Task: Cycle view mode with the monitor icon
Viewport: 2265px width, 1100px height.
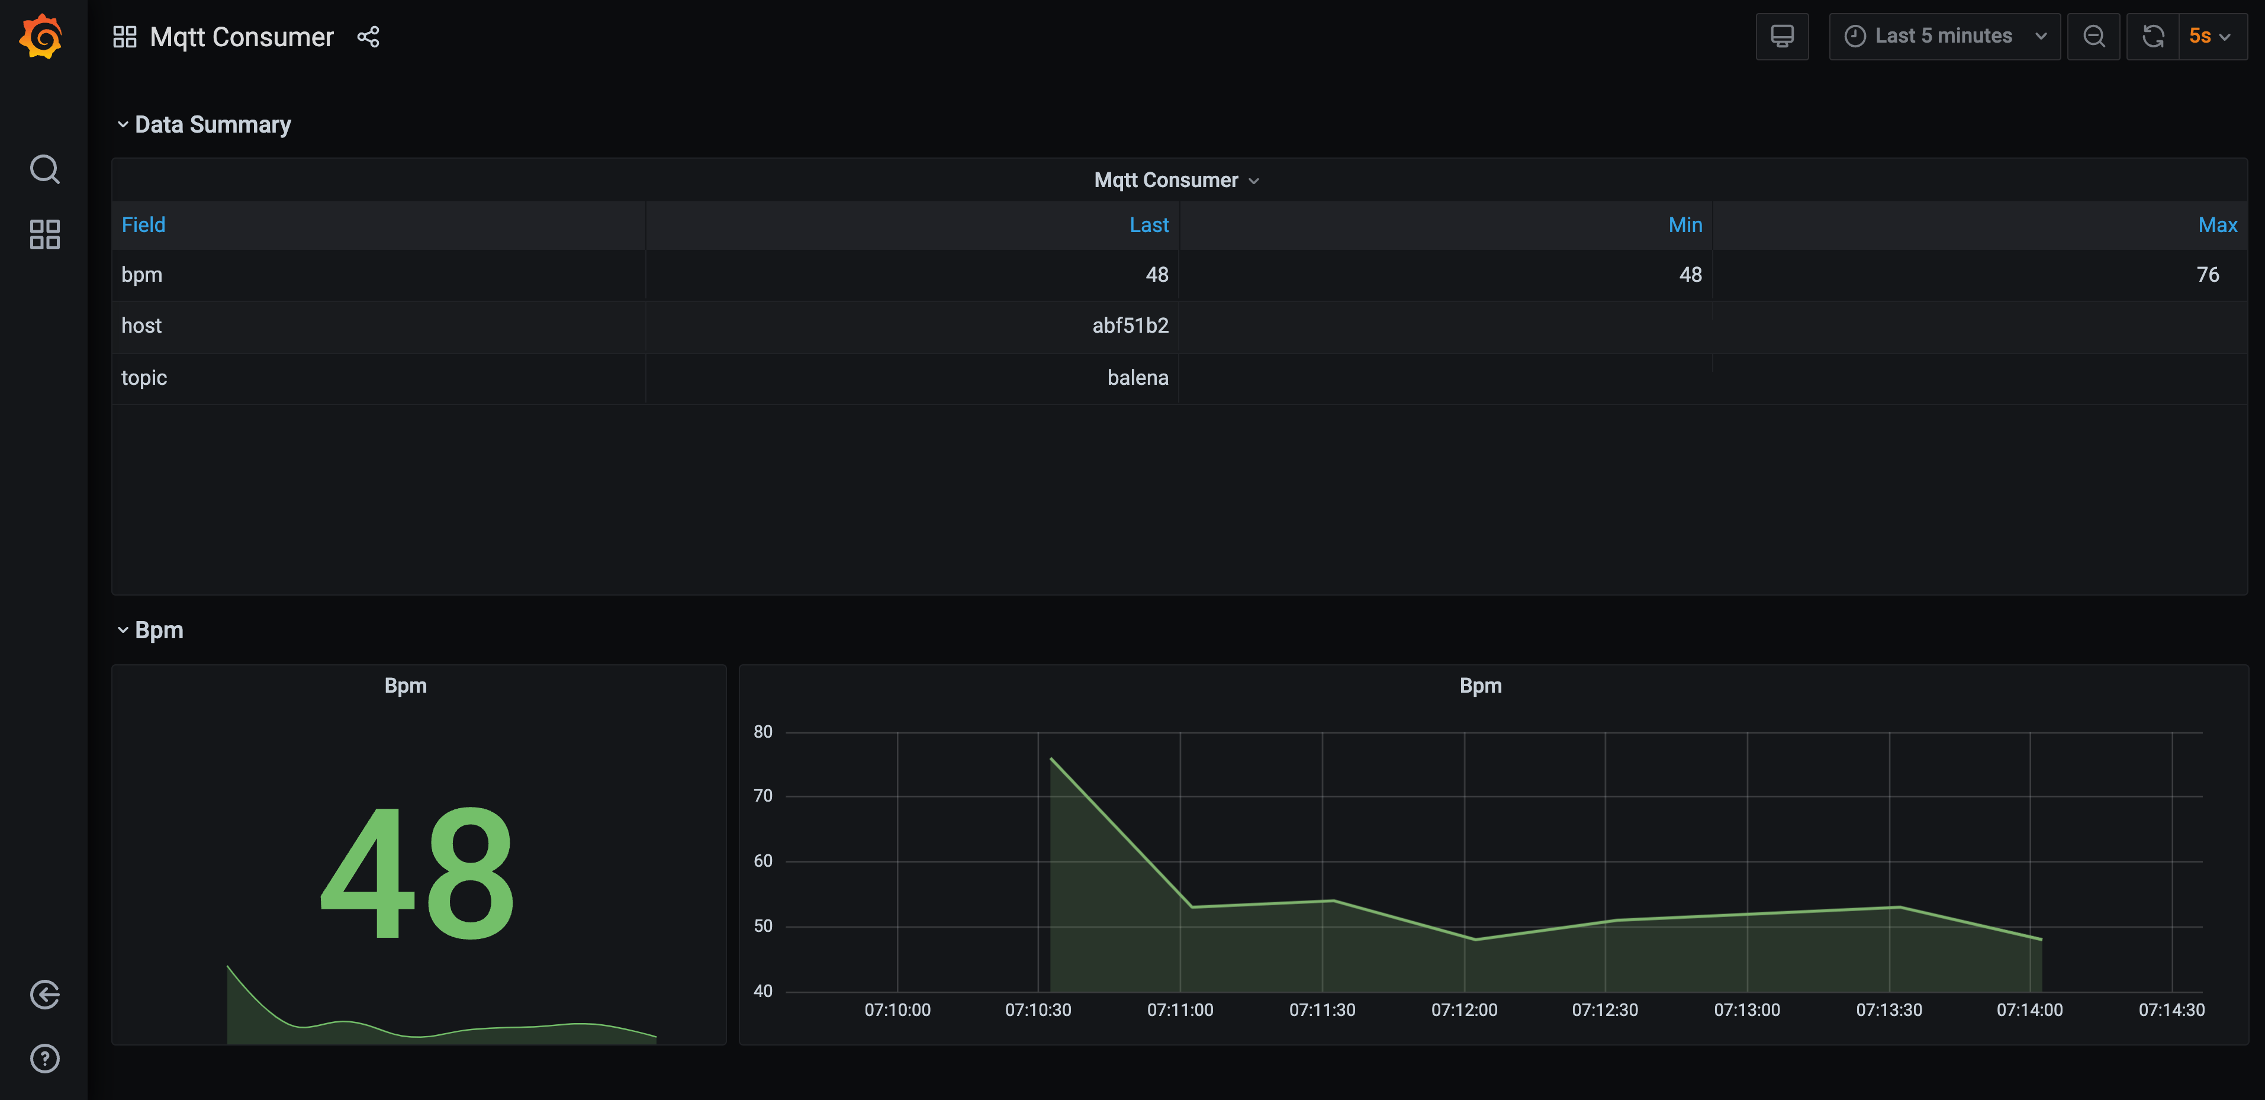Action: [x=1781, y=37]
